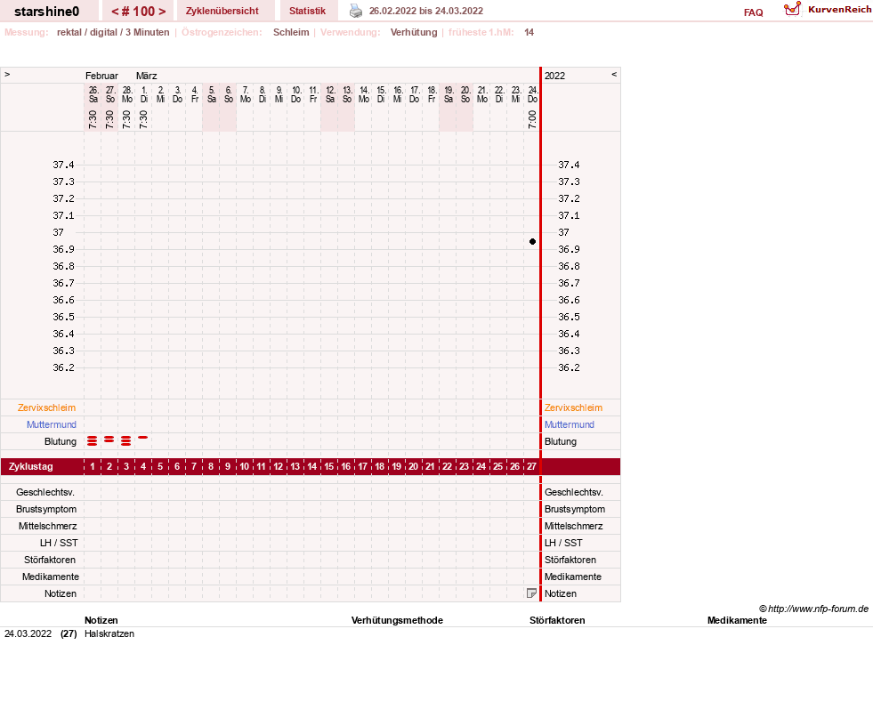Click the 7:00 measurement time on 24.
Viewport: 873px width, 726px height.
point(532,119)
